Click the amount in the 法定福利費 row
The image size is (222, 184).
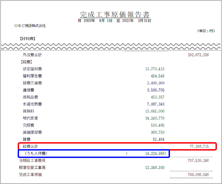coord(155,69)
